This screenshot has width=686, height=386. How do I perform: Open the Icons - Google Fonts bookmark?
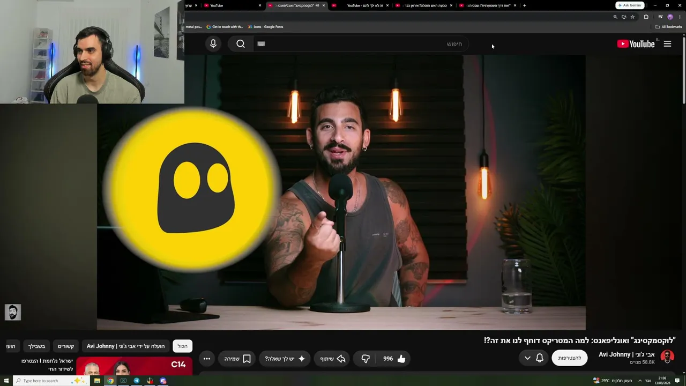[x=265, y=26]
